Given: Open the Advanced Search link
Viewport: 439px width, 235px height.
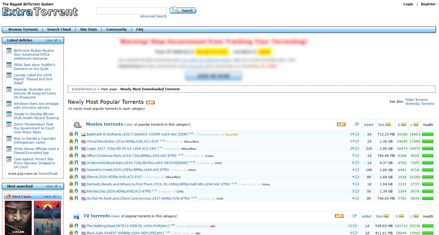Looking at the screenshot, I should click(x=153, y=16).
